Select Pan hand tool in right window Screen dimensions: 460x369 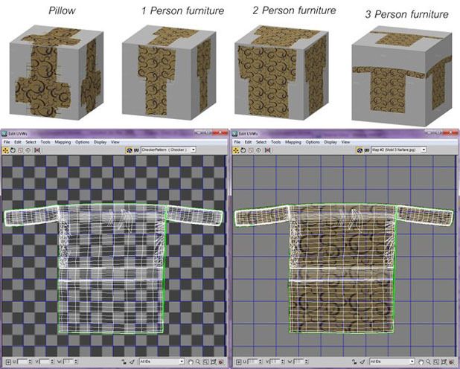tap(421, 362)
